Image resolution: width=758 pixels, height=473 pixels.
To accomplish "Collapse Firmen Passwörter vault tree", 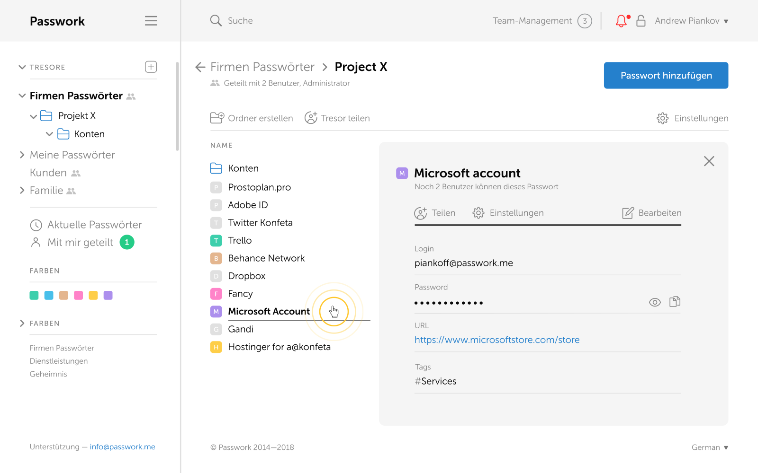I will tap(22, 96).
